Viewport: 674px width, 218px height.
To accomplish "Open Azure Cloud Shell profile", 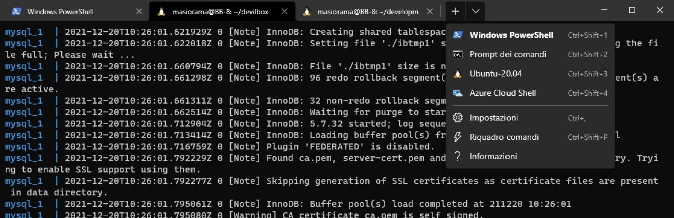I will [x=530, y=93].
